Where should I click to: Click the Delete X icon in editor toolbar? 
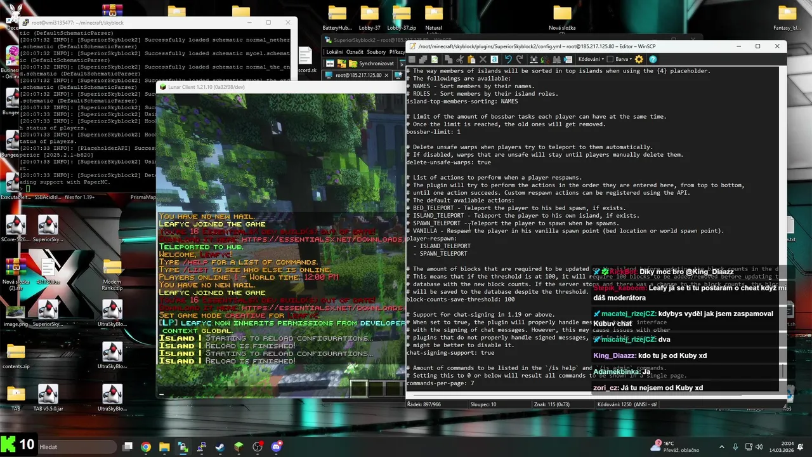[x=483, y=59]
